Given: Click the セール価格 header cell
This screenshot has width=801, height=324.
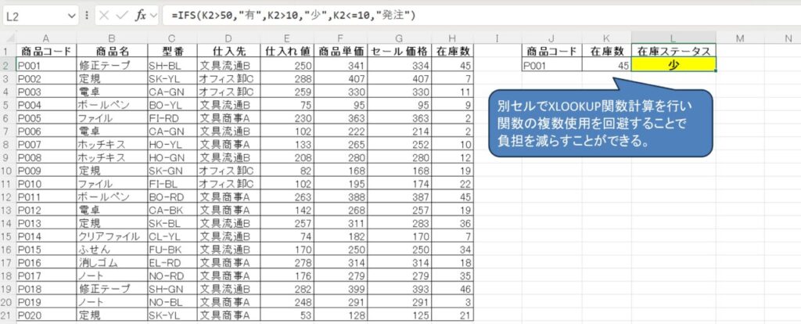Looking at the screenshot, I should pyautogui.click(x=399, y=51).
